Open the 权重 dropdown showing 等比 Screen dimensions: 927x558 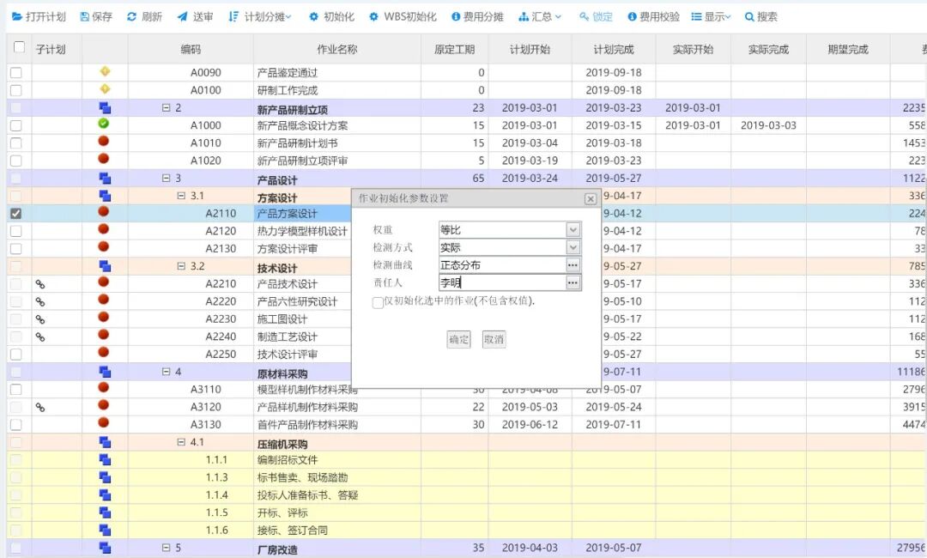[x=571, y=229]
